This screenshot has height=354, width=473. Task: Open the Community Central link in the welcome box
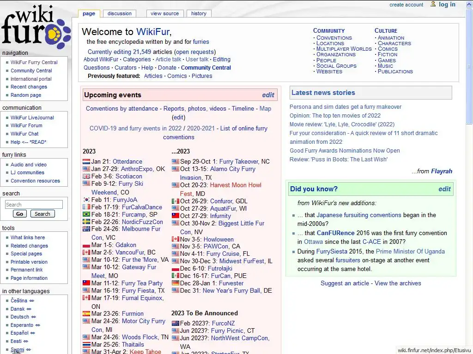(x=206, y=68)
